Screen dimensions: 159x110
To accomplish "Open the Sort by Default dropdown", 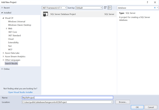I will click(x=89, y=8).
